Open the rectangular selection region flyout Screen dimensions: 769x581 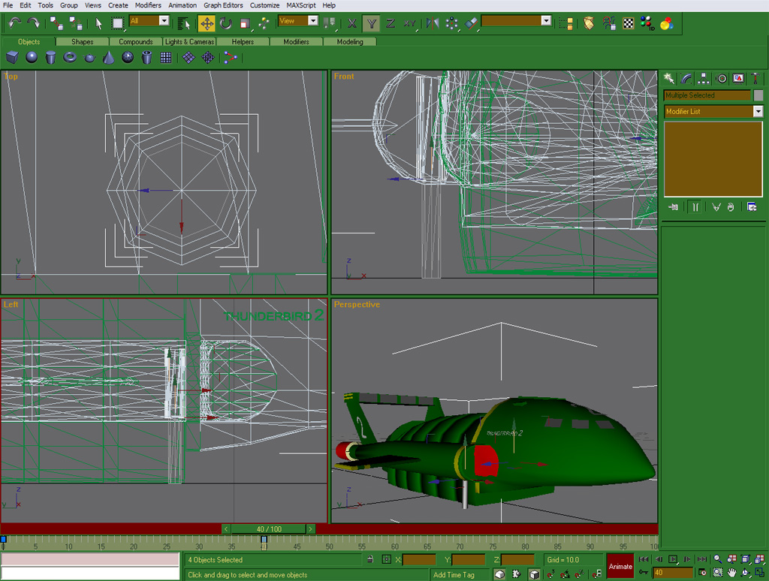click(118, 23)
